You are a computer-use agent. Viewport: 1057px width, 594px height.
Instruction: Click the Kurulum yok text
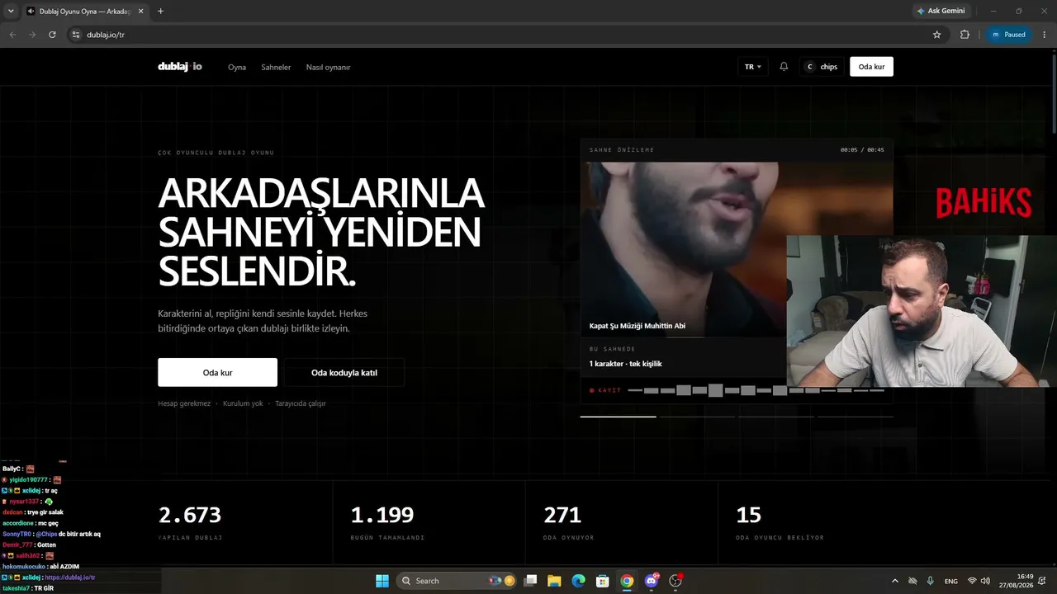[x=243, y=403]
